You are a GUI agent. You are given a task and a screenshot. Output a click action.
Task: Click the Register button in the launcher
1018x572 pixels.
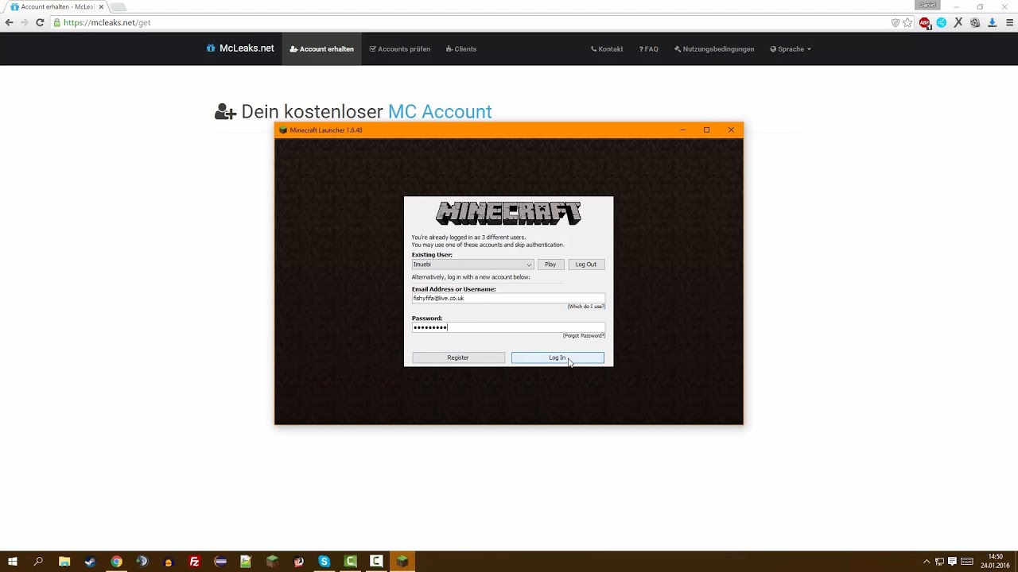coord(458,357)
